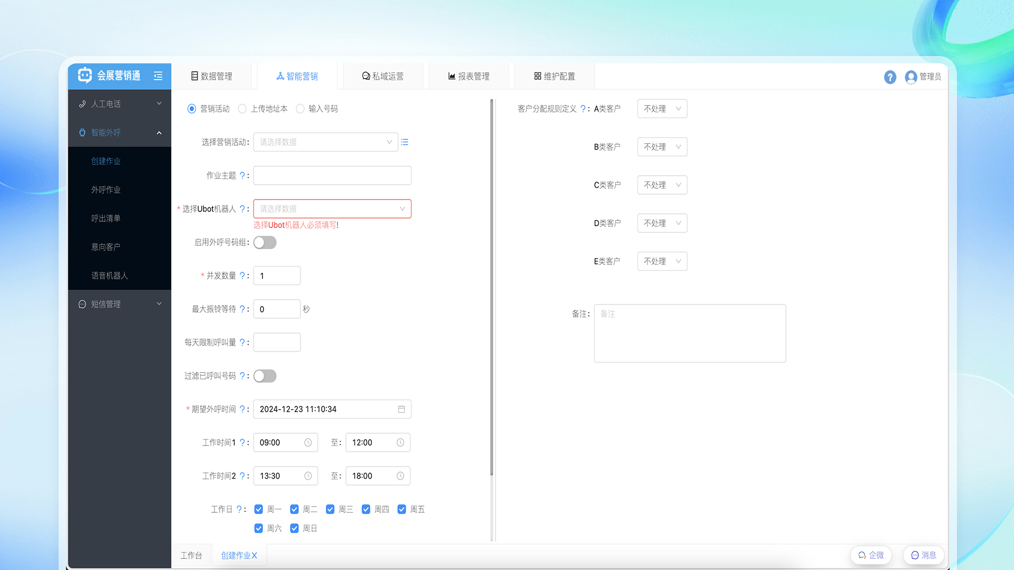Viewport: 1014px width, 570px height.
Task: Click the robot icon beside 智能外呼
Action: (82, 132)
